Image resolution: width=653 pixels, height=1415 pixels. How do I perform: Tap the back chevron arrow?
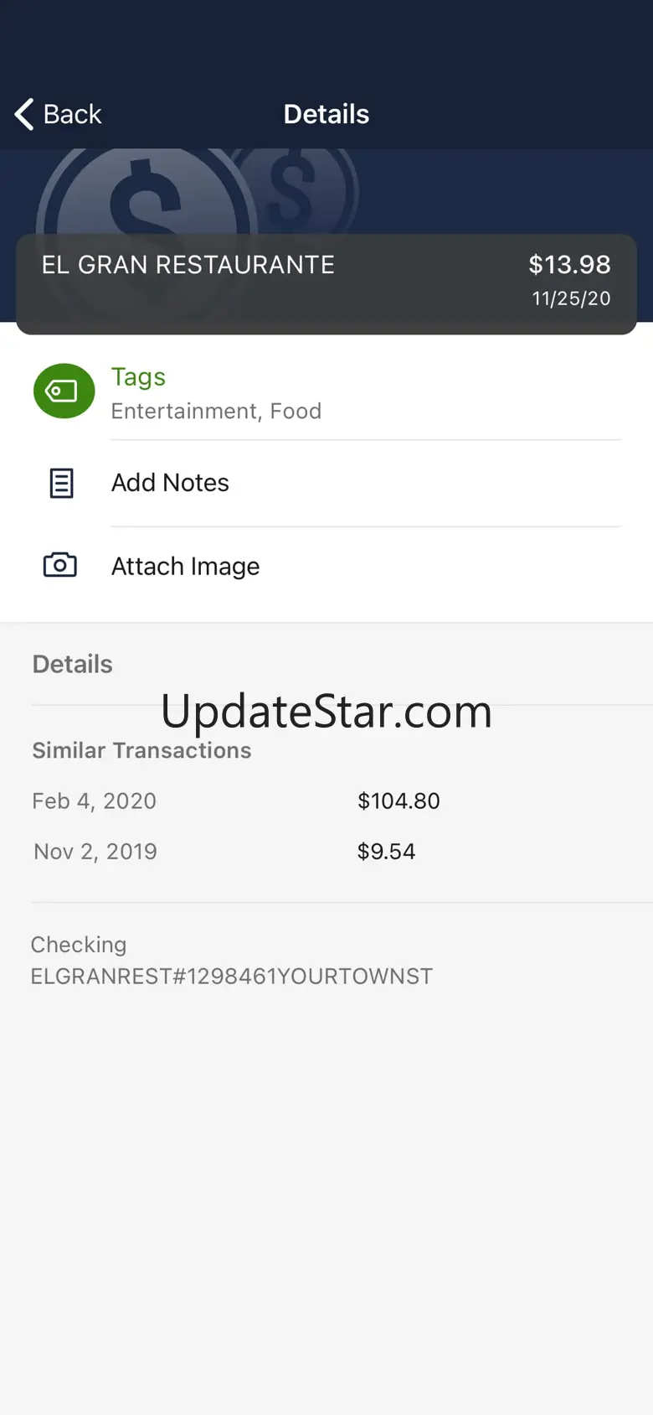tap(24, 114)
